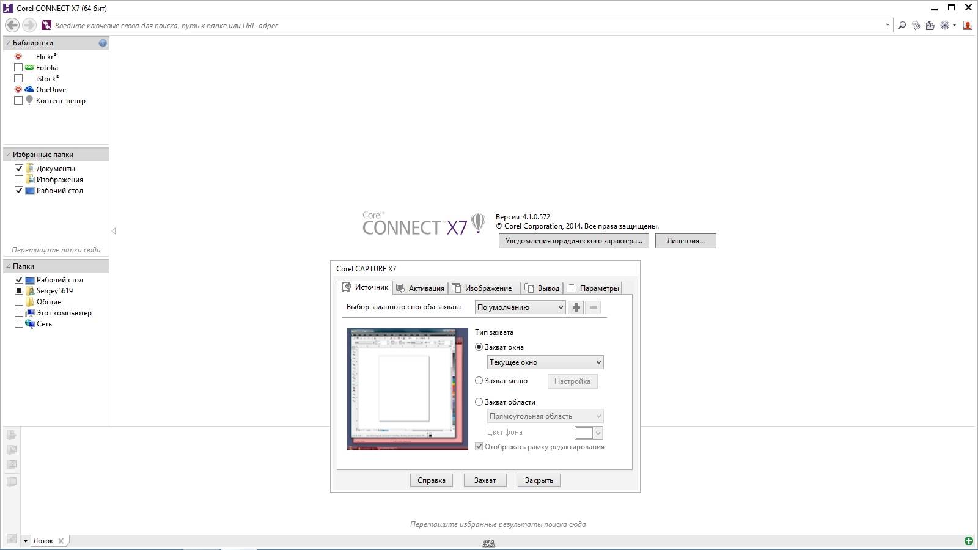978x550 pixels.
Task: Open the По умолчанию preset dropdown
Action: [520, 307]
